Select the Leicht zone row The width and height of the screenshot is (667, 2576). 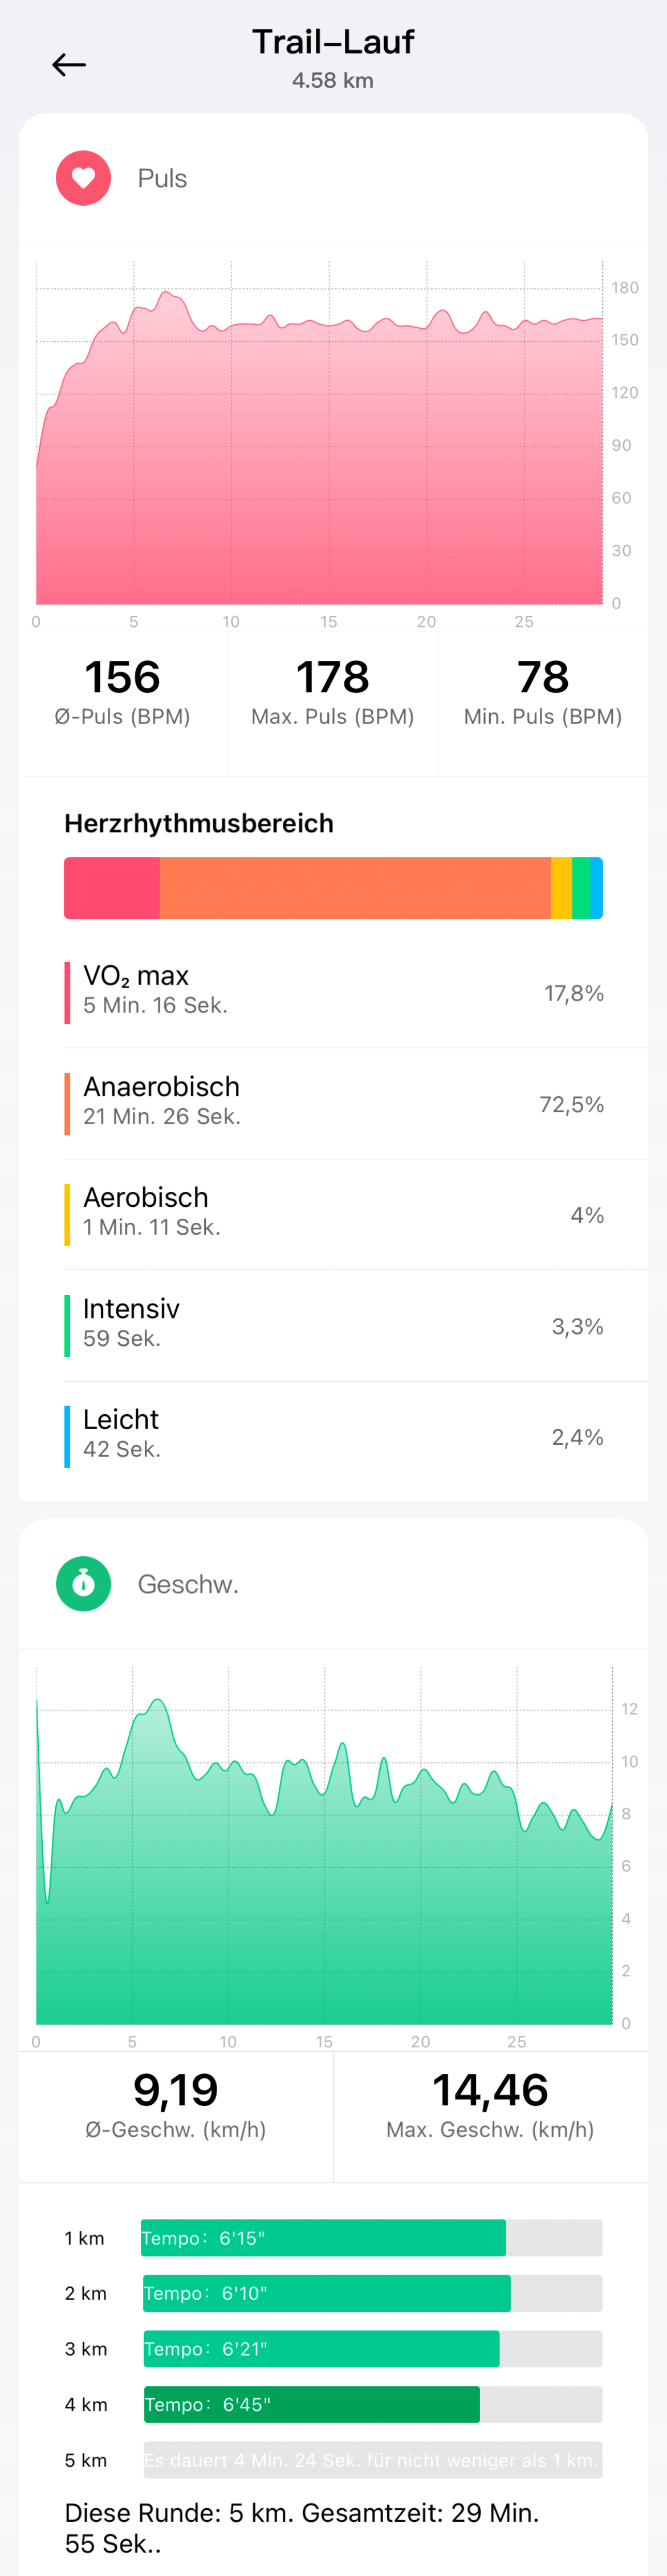pos(333,1436)
